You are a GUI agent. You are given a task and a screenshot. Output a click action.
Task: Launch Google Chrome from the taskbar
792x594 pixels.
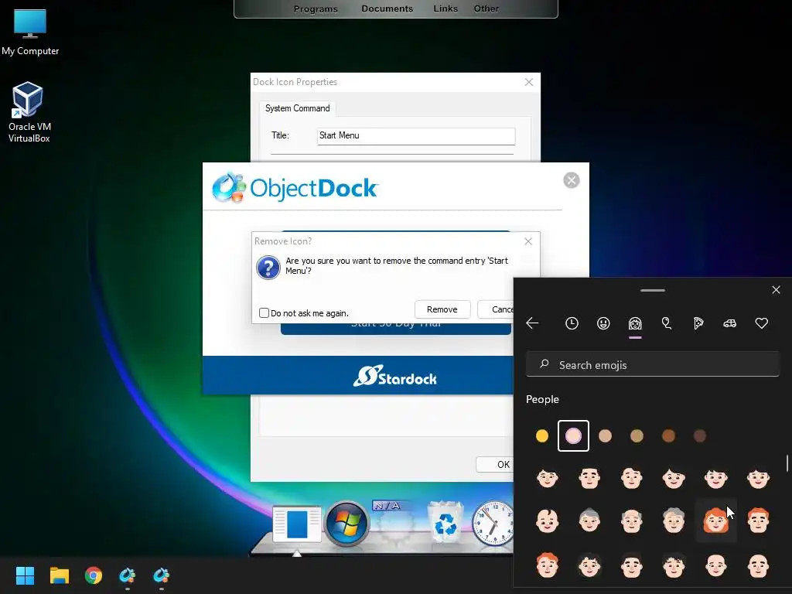pos(93,575)
